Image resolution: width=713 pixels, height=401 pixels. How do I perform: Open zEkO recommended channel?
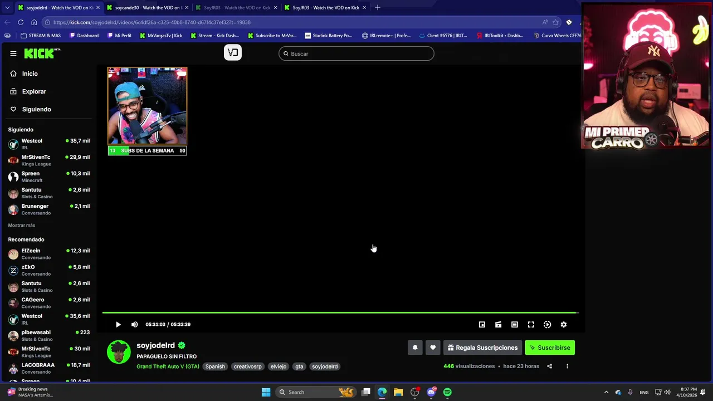(49, 270)
